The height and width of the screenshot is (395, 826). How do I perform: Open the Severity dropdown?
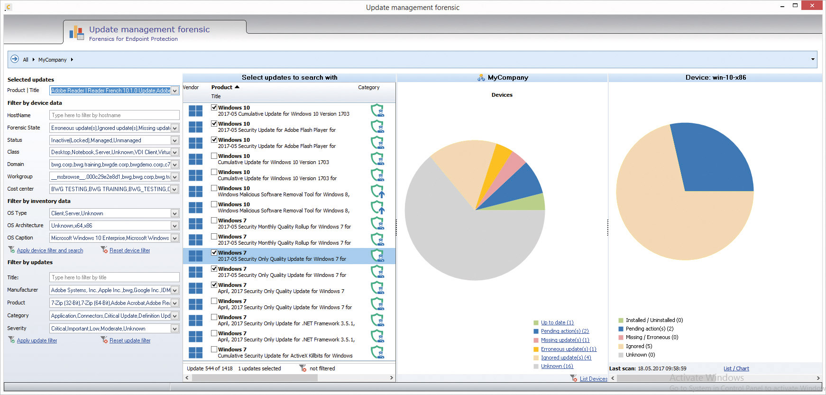pyautogui.click(x=175, y=329)
